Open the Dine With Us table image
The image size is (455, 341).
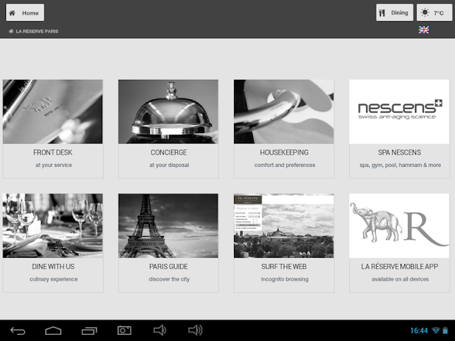[53, 226]
